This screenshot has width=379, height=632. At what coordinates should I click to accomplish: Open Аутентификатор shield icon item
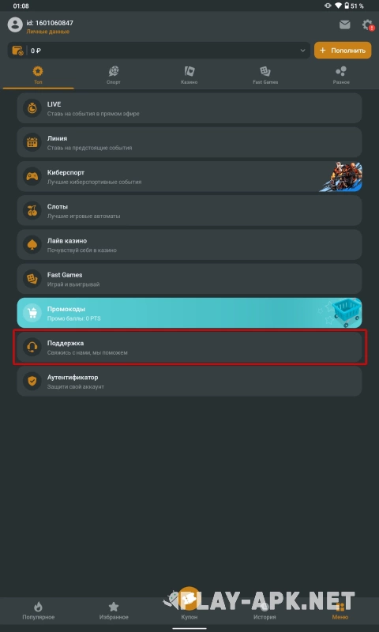point(32,381)
